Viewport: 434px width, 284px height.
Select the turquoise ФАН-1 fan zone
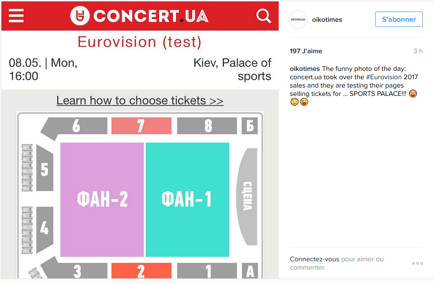pyautogui.click(x=187, y=200)
